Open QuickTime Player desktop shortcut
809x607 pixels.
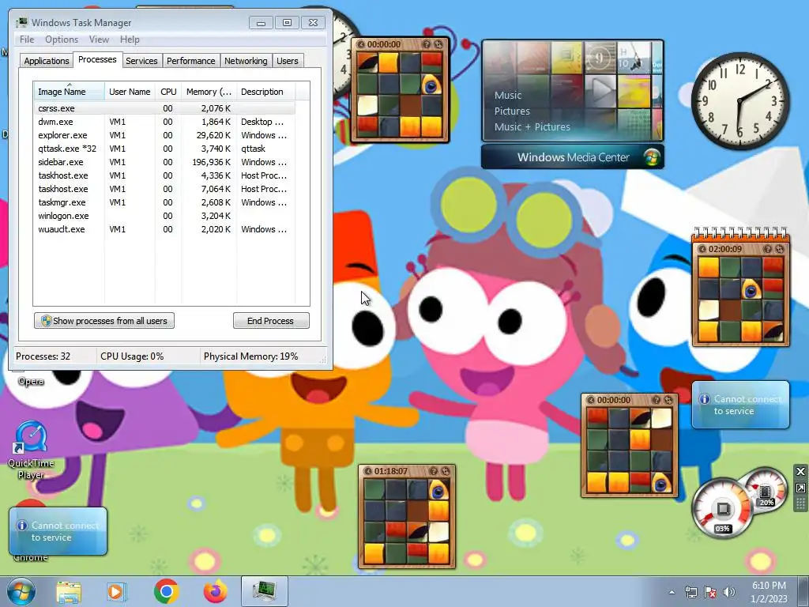point(31,450)
